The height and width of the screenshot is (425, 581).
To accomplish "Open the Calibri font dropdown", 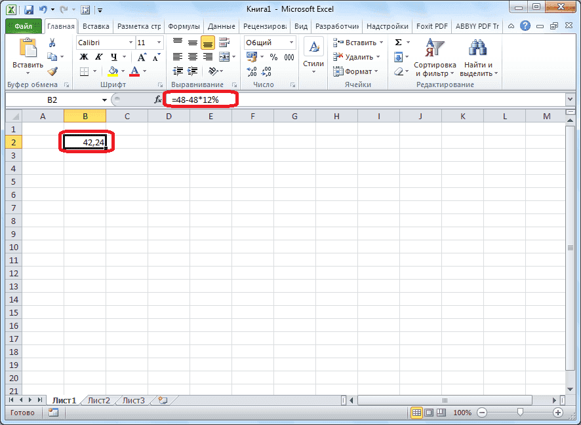I will pyautogui.click(x=130, y=42).
